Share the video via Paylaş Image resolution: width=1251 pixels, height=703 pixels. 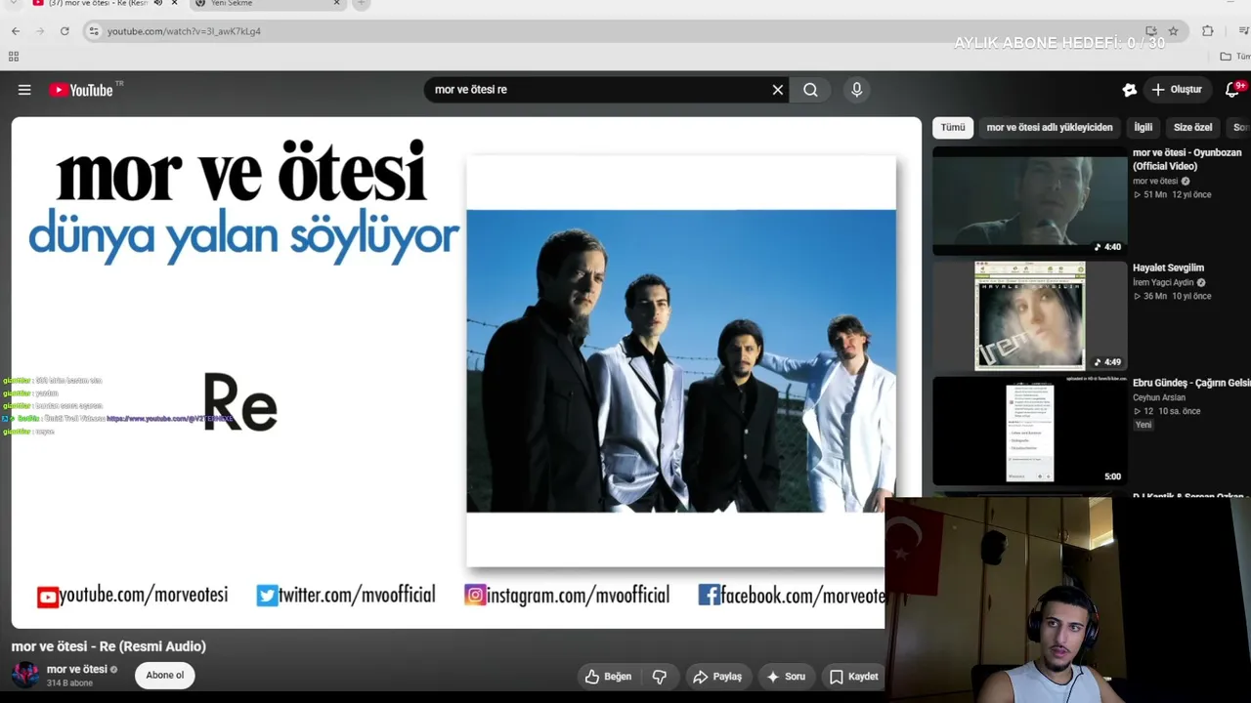coord(717,677)
